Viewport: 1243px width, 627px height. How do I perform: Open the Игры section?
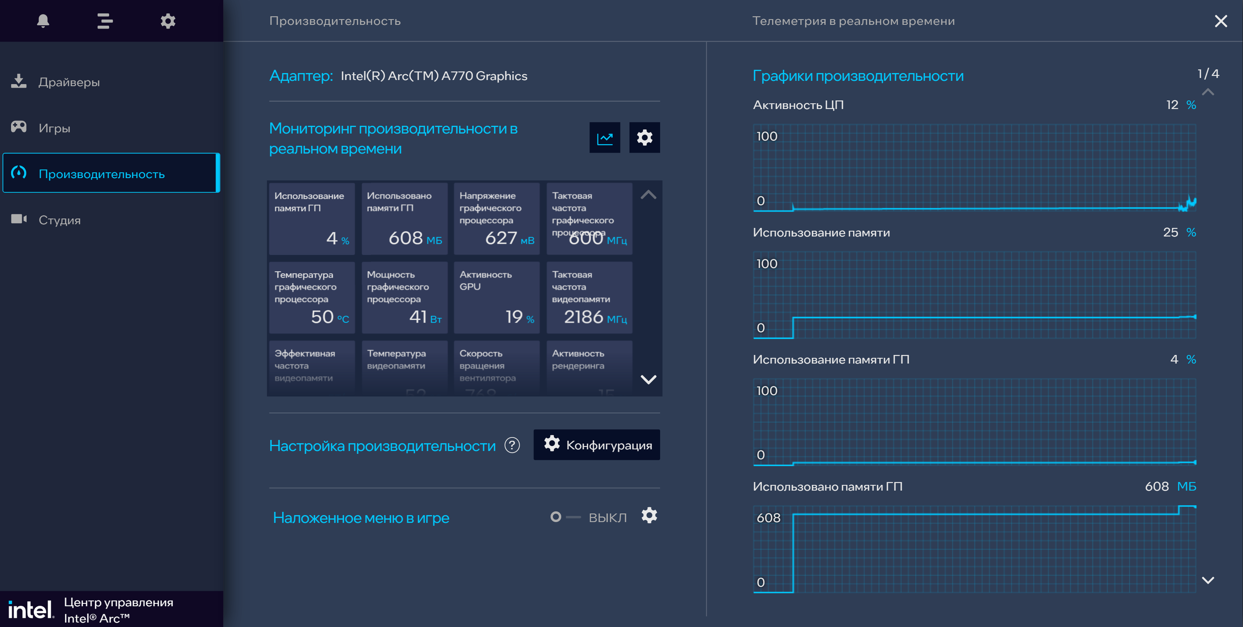(54, 128)
